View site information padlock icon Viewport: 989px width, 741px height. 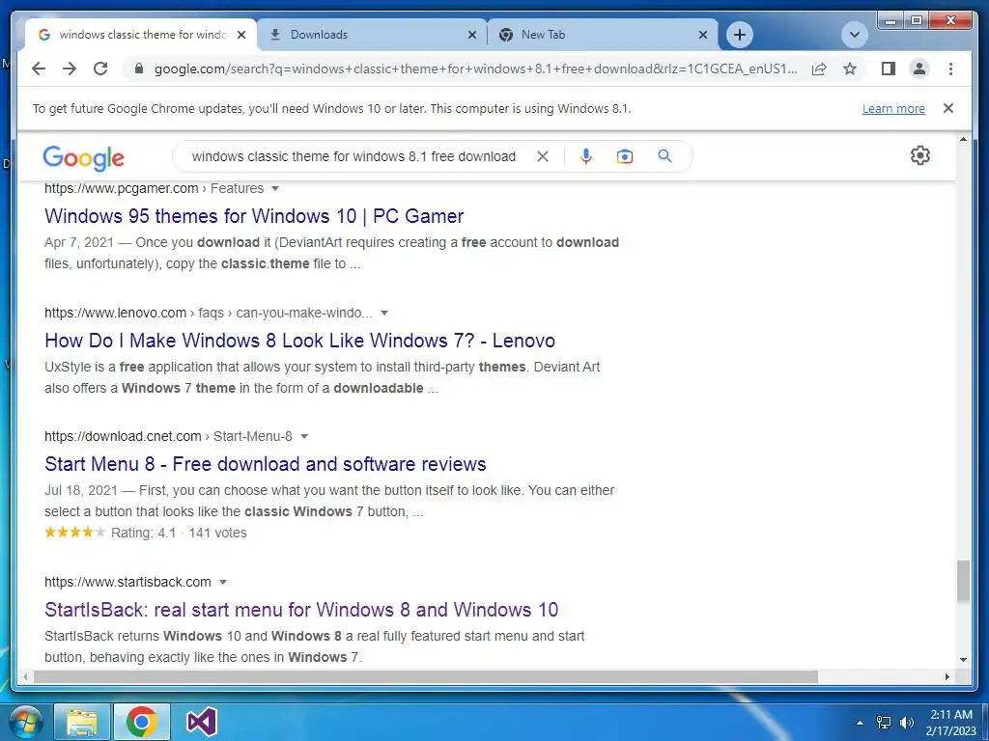(x=139, y=69)
